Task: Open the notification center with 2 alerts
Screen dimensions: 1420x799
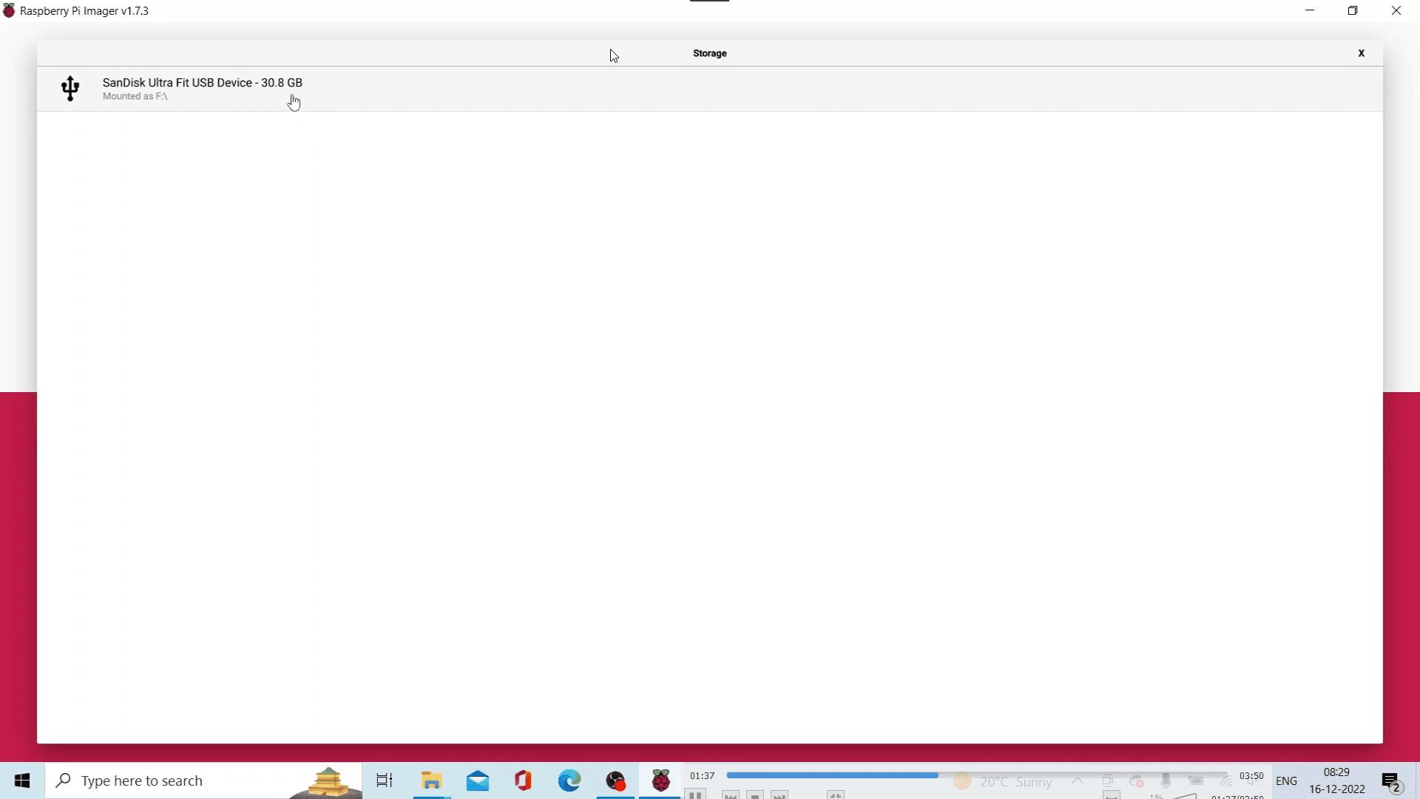Action: click(x=1393, y=781)
